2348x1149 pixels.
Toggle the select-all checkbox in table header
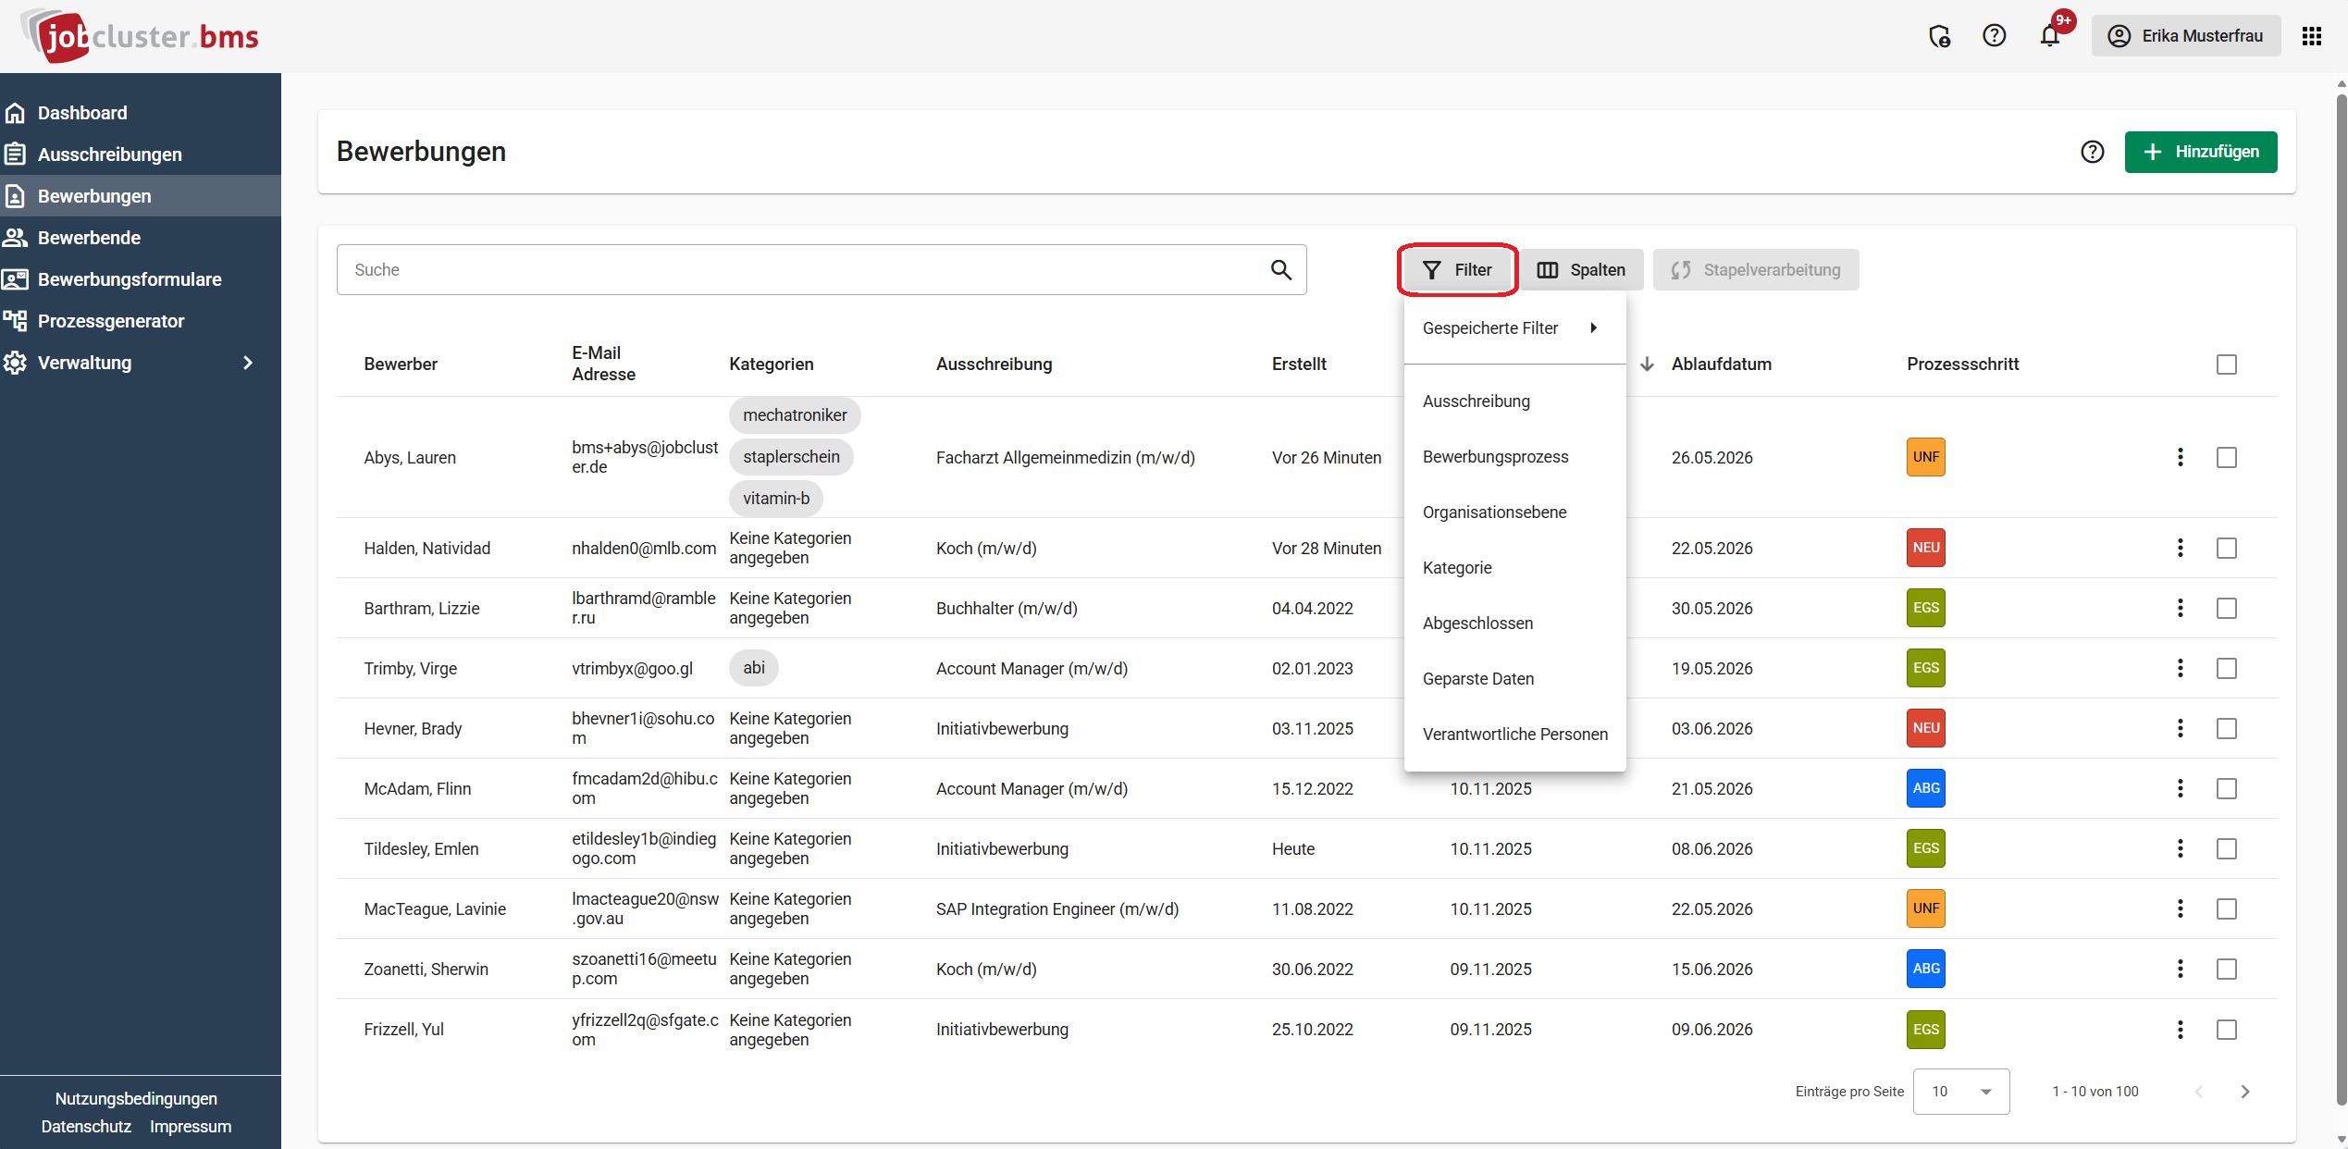pos(2226,364)
